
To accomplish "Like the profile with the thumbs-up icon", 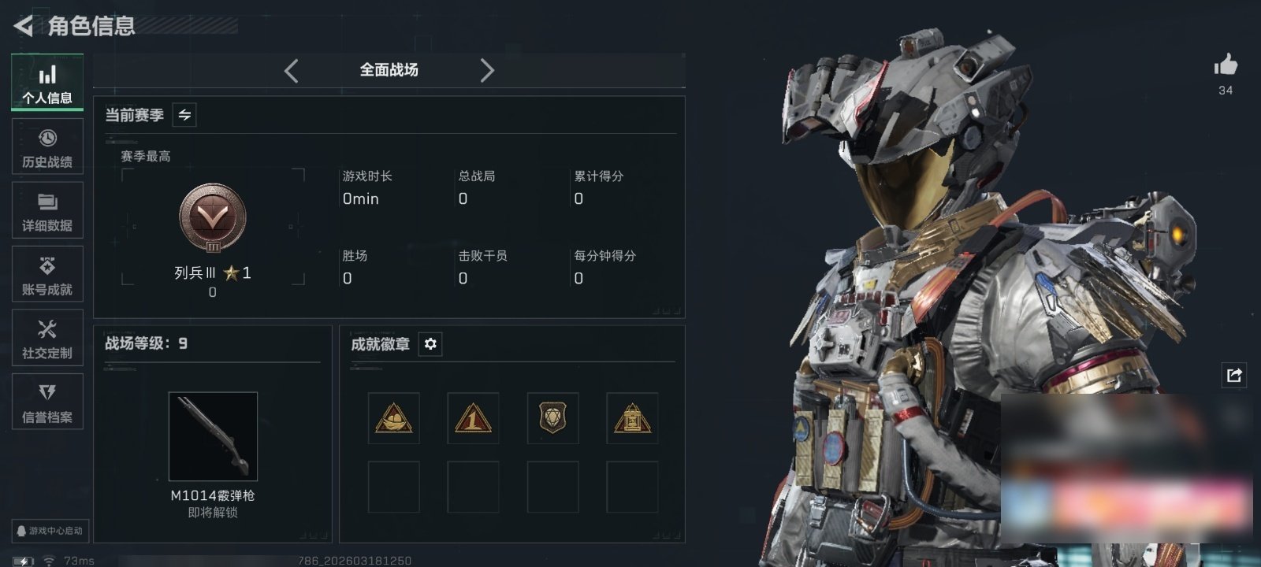I will click(x=1226, y=65).
